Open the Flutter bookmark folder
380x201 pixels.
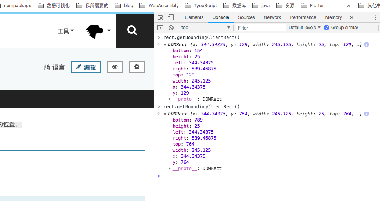click(313, 6)
